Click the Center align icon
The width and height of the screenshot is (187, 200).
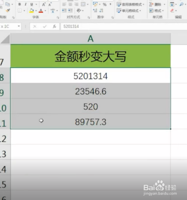click(70, 4)
